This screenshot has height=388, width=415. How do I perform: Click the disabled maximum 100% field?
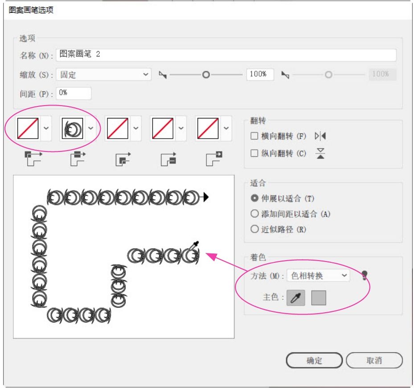pyautogui.click(x=382, y=74)
